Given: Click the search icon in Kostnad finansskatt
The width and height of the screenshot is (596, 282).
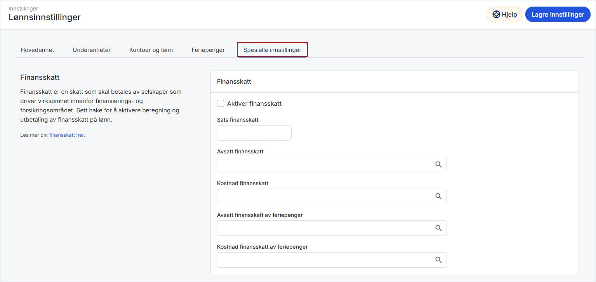Looking at the screenshot, I should (438, 196).
